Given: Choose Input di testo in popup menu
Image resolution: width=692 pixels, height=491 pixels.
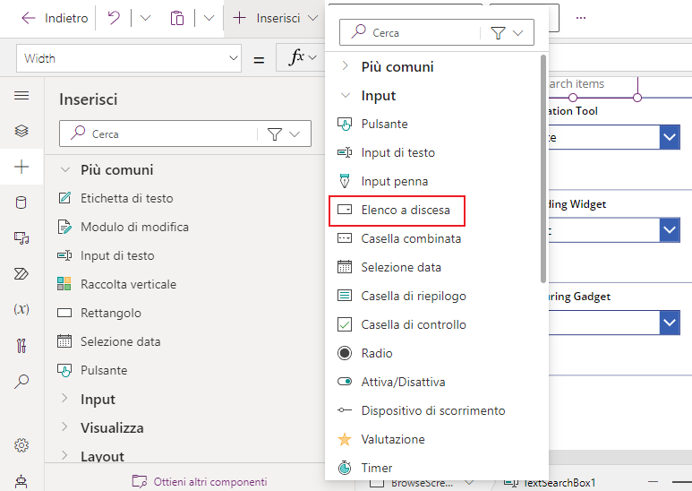Looking at the screenshot, I should (x=386, y=153).
